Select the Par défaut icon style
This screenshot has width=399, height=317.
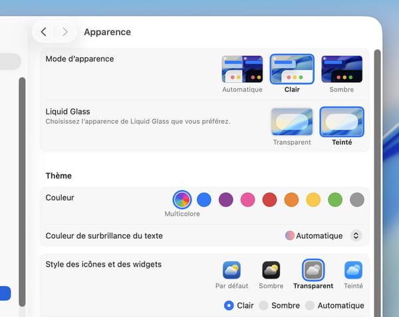[231, 270]
